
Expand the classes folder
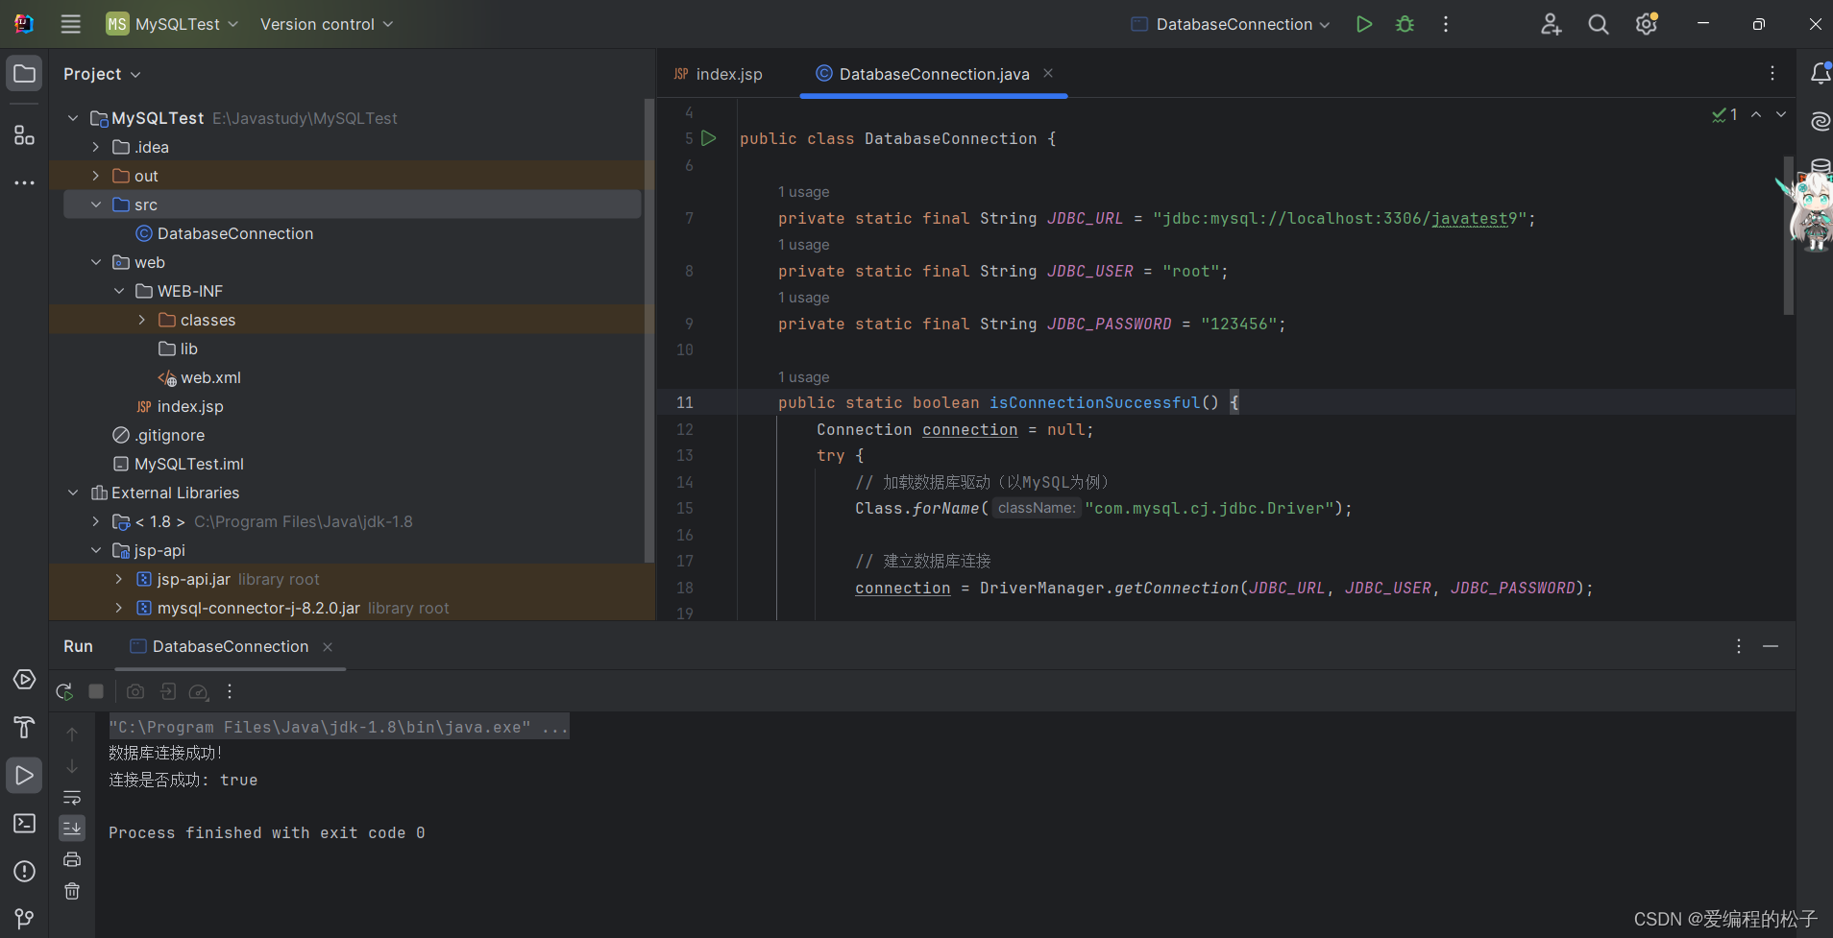pyautogui.click(x=142, y=320)
